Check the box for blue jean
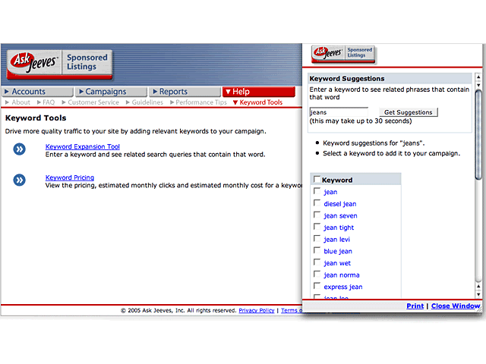Screen dimensions: 486x364 point(317,250)
